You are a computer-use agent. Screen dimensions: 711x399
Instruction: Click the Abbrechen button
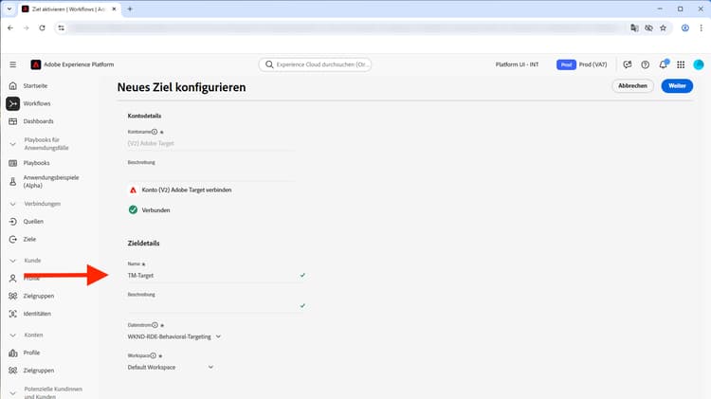pos(632,85)
